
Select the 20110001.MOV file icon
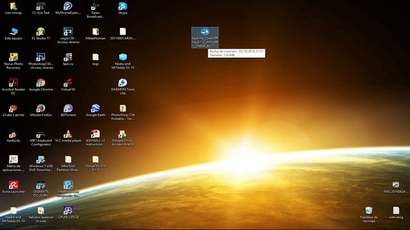pos(122,32)
